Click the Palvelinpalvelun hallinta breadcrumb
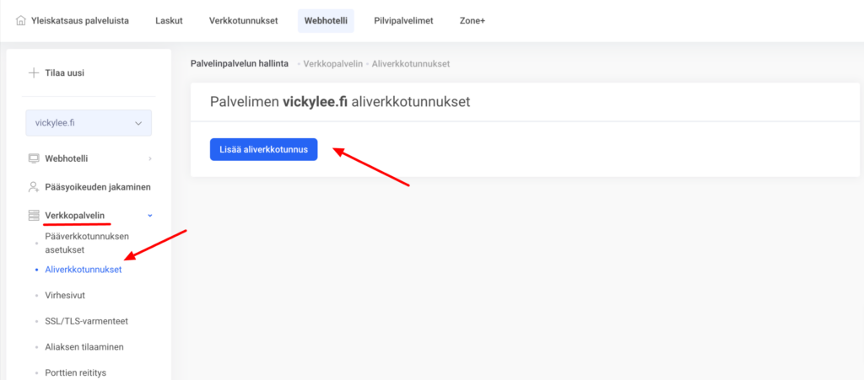 [240, 64]
